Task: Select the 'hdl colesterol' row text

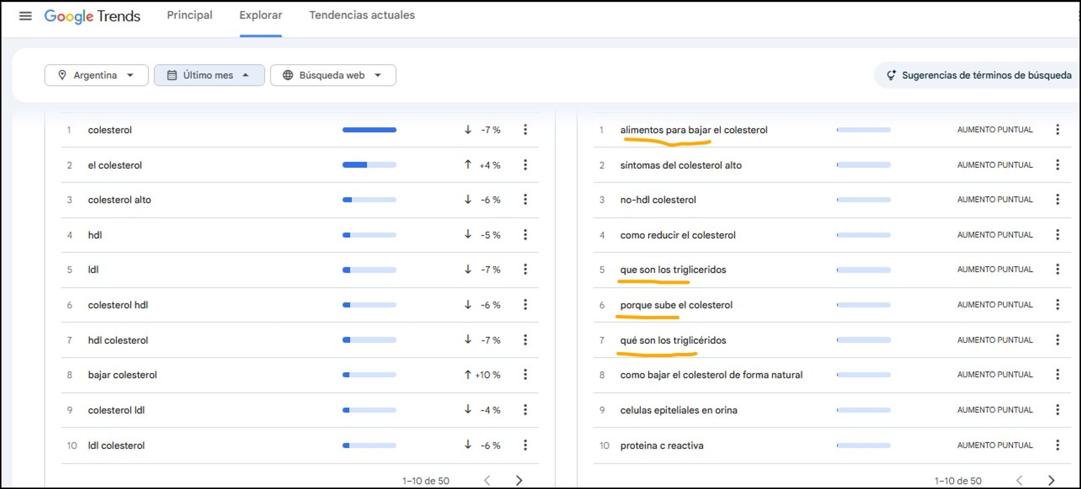Action: pyautogui.click(x=118, y=340)
